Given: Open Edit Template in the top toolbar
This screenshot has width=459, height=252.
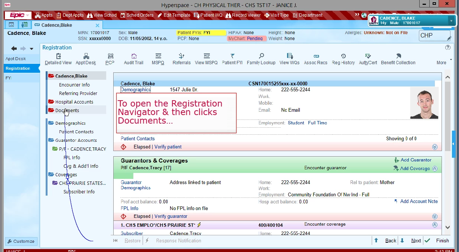Looking at the screenshot, I should click(173, 15).
